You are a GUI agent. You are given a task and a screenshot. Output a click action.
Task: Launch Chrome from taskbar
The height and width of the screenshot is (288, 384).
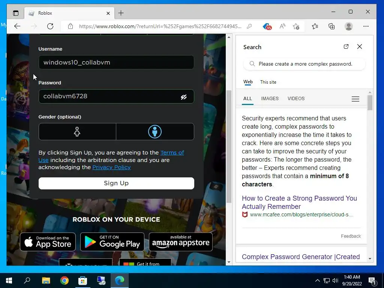[x=64, y=280]
